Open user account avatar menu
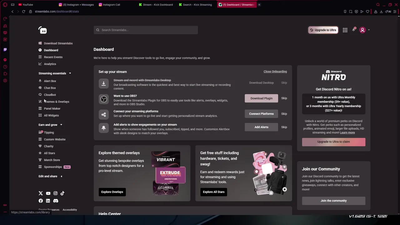This screenshot has height=225, width=400. coord(362,30)
